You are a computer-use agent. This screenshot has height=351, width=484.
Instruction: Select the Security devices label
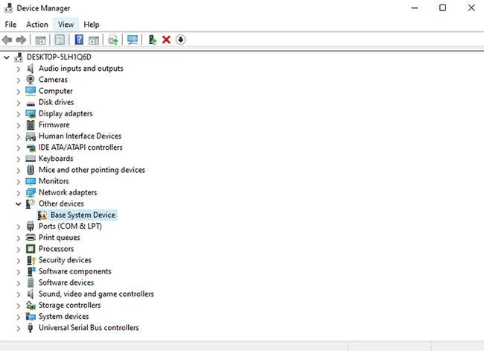point(65,260)
